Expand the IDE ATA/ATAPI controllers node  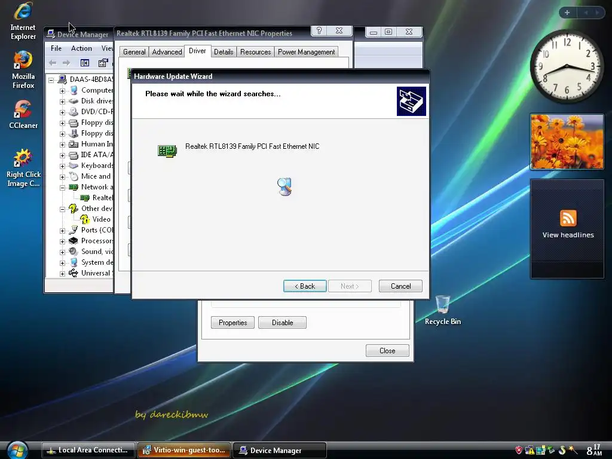coord(62,155)
